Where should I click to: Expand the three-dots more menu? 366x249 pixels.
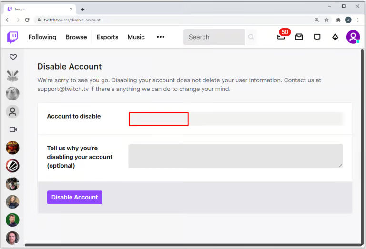pos(160,37)
